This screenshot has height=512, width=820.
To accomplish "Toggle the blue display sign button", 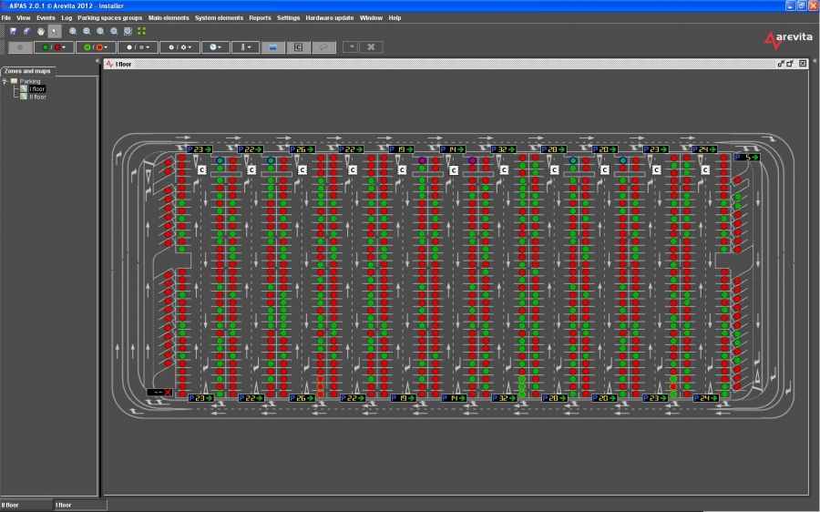I will (x=272, y=46).
